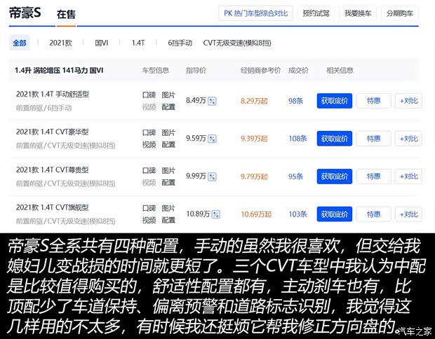Viewport: 435px width, 339px height.
Task: Open 图片 for CVT旗舰型
Action: pos(168,208)
